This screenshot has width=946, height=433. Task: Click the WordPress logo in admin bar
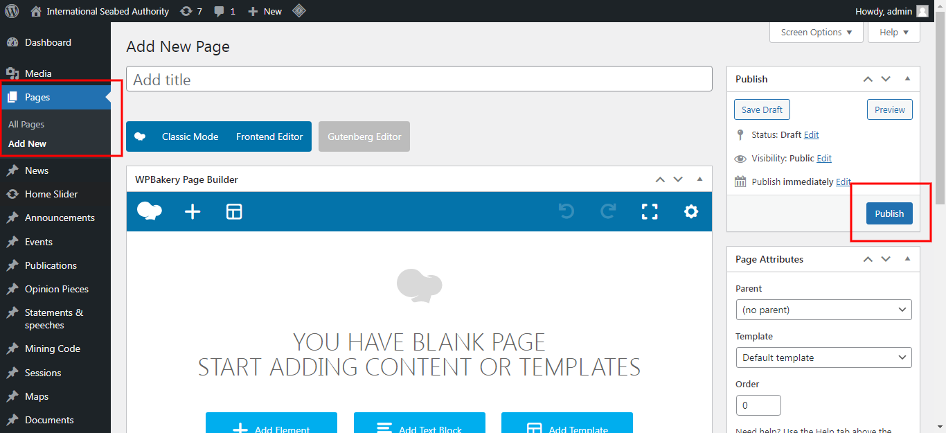point(12,11)
